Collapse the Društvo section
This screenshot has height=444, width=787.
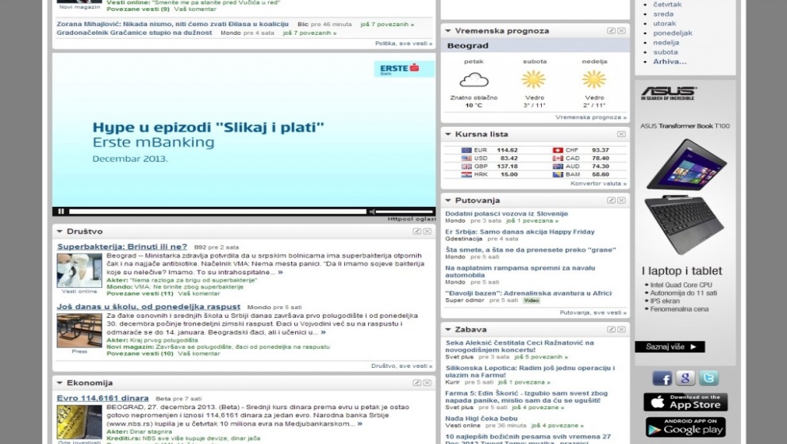pos(59,232)
